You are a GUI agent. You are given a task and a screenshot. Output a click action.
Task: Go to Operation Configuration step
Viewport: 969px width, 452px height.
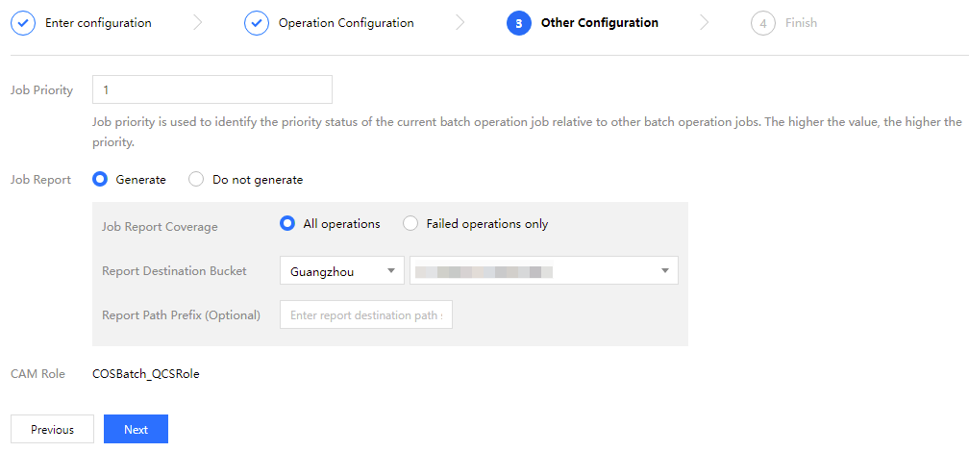(x=346, y=23)
